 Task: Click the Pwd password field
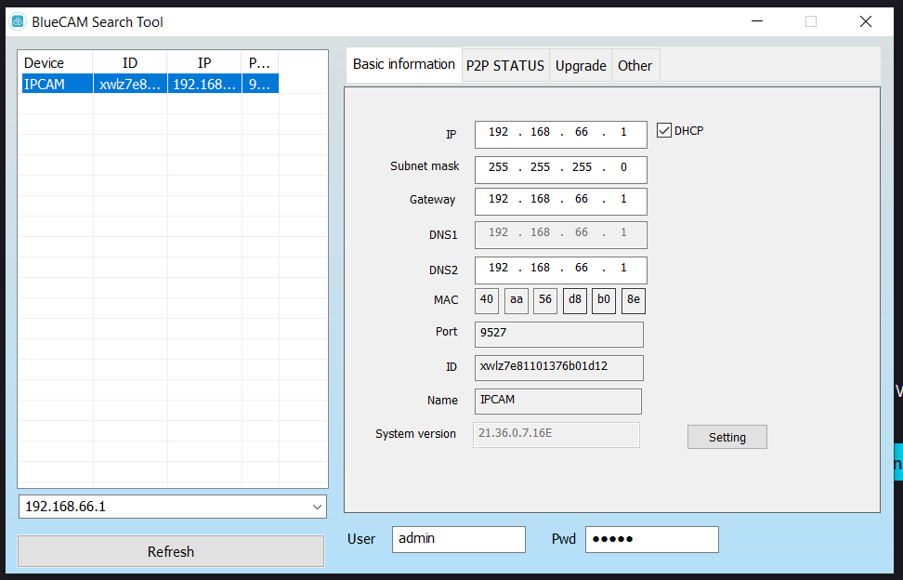click(652, 540)
